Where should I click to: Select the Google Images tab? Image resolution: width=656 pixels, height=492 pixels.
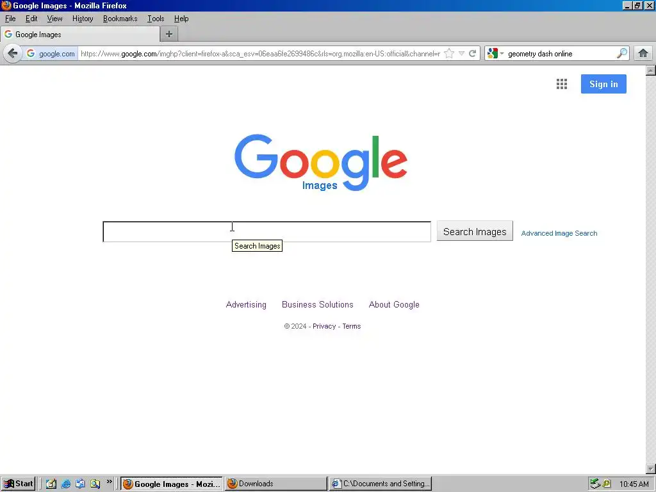[80, 35]
